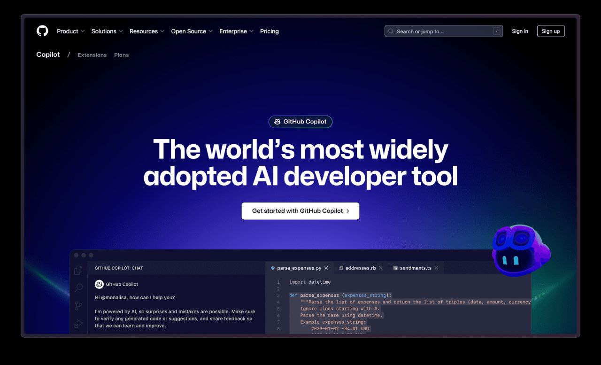Open the Source Control icon in editor sidebar
The width and height of the screenshot is (601, 365).
(x=78, y=306)
